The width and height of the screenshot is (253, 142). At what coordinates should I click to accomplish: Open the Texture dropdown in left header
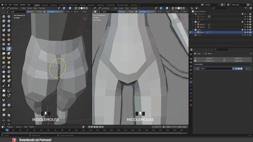point(77,12)
